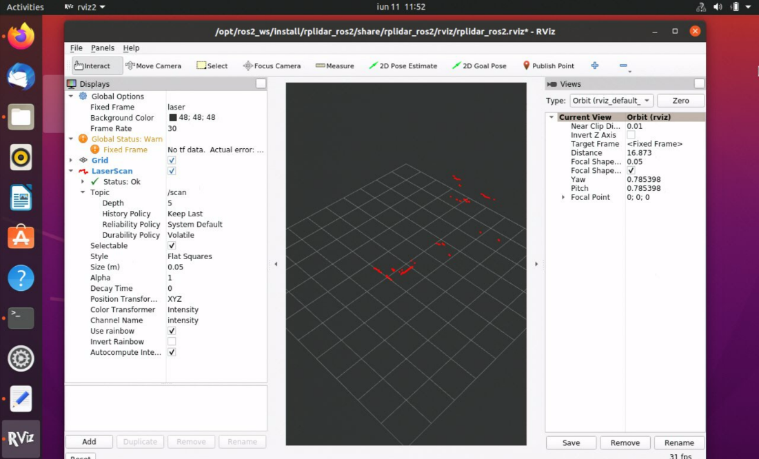Viewport: 759px width, 459px height.
Task: Click the blue plus add-tool icon
Action: point(594,65)
